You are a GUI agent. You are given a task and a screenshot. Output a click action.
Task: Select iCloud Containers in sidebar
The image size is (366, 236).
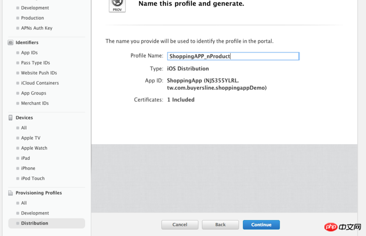coord(40,83)
